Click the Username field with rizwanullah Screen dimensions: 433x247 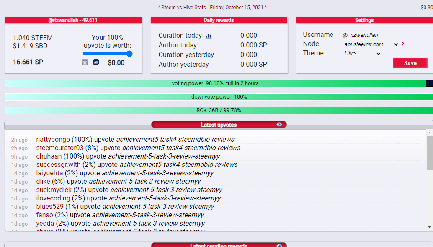click(380, 35)
